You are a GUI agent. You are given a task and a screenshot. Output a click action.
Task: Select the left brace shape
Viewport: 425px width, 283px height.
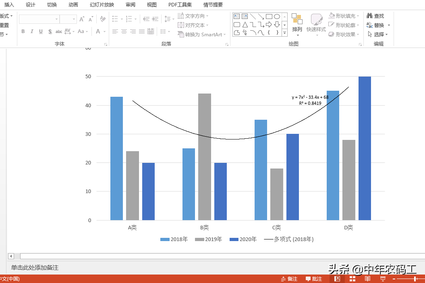(x=269, y=33)
